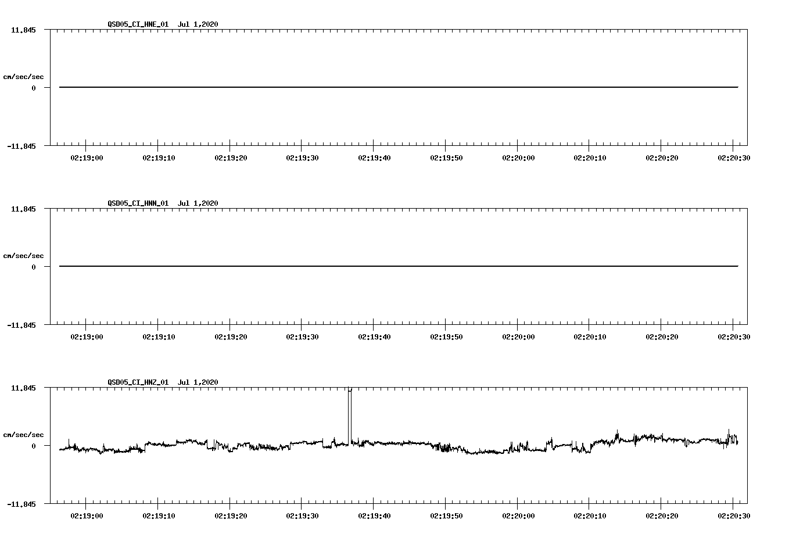Click the 02:19:00 time label under HNE plot

coord(87,157)
